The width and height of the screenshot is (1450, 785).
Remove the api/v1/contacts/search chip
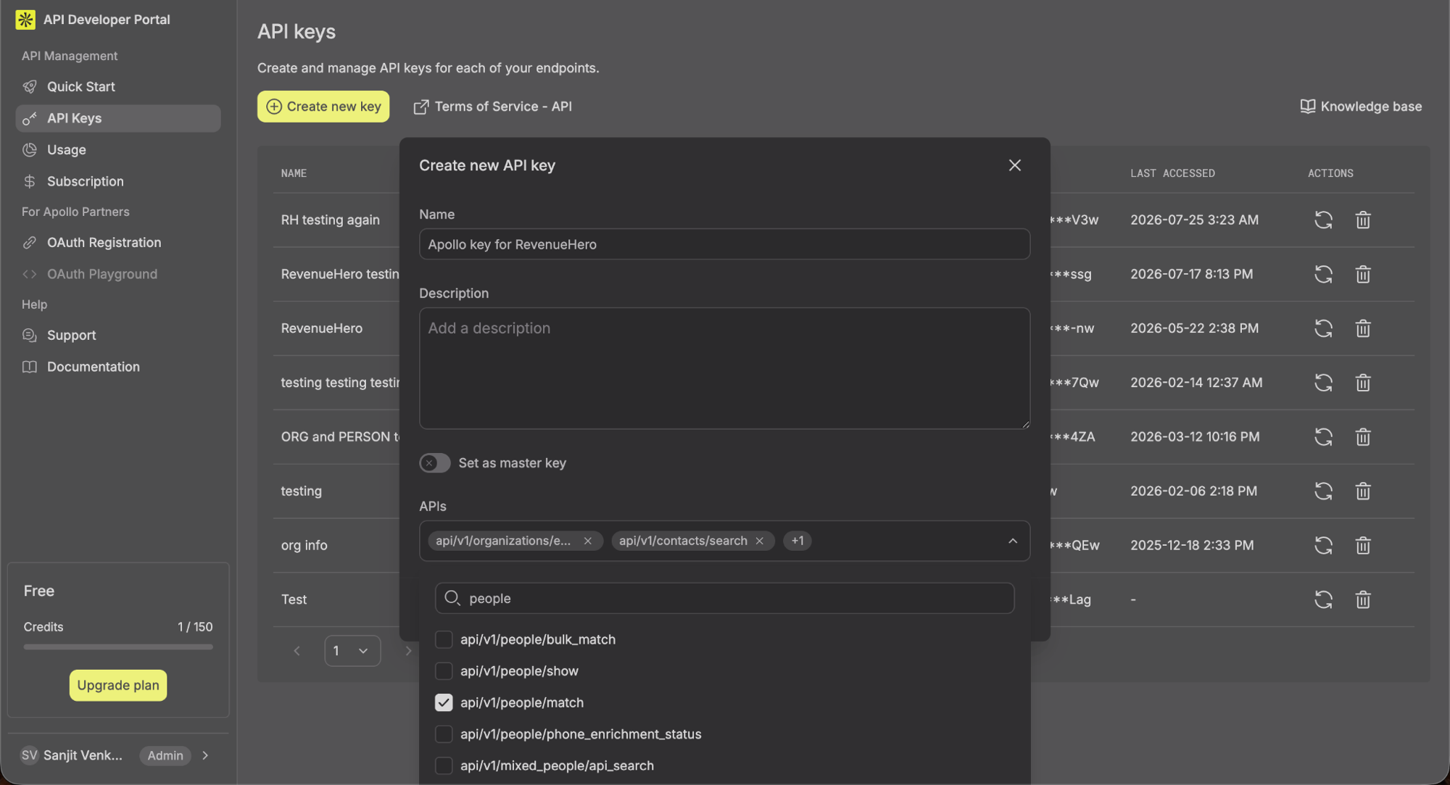pyautogui.click(x=760, y=541)
